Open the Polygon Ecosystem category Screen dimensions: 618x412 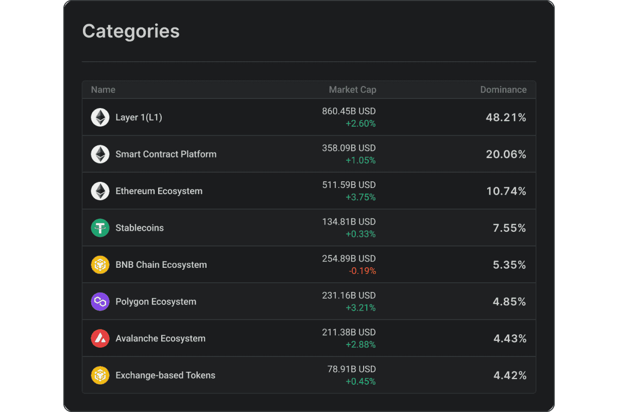pyautogui.click(x=156, y=302)
